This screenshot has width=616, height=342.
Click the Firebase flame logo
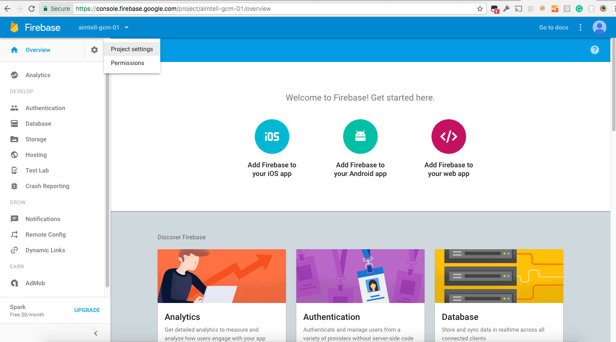[x=14, y=27]
